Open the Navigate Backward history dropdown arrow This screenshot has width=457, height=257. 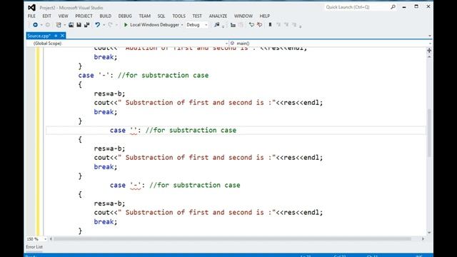[x=41, y=25]
